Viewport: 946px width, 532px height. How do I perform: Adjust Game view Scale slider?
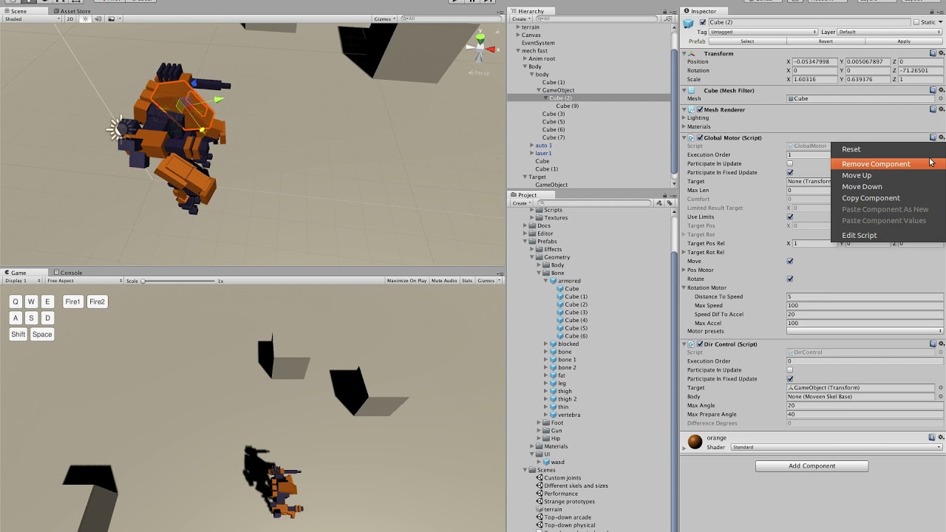click(x=178, y=281)
